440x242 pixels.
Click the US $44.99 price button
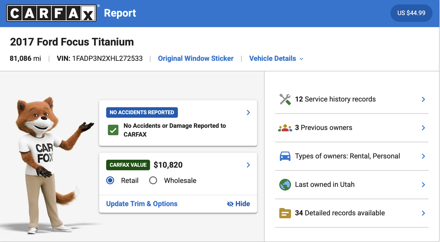pyautogui.click(x=411, y=13)
